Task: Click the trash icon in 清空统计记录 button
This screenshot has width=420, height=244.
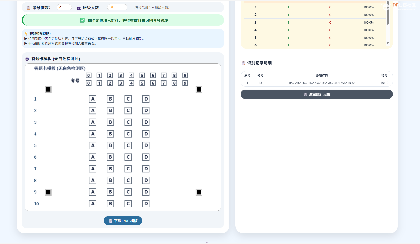Action: coord(305,94)
